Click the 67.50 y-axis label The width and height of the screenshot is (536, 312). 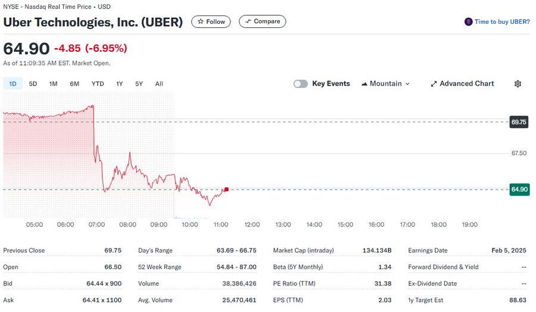point(519,153)
